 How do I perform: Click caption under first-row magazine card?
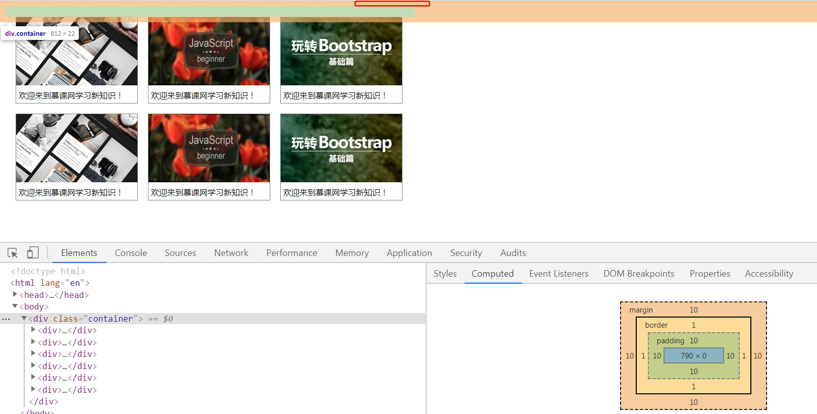tap(70, 95)
